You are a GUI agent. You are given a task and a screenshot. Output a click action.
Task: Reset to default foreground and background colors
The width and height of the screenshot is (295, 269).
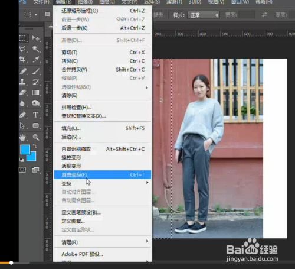(21, 160)
